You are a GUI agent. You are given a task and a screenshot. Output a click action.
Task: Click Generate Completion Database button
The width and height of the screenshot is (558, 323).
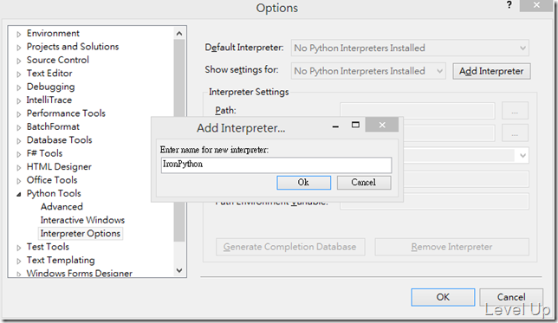coord(290,247)
